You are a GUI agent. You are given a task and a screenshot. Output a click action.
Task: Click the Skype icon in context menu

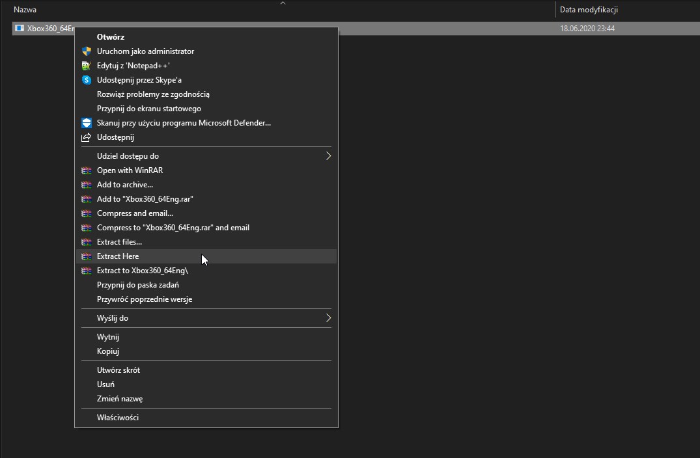click(x=87, y=80)
